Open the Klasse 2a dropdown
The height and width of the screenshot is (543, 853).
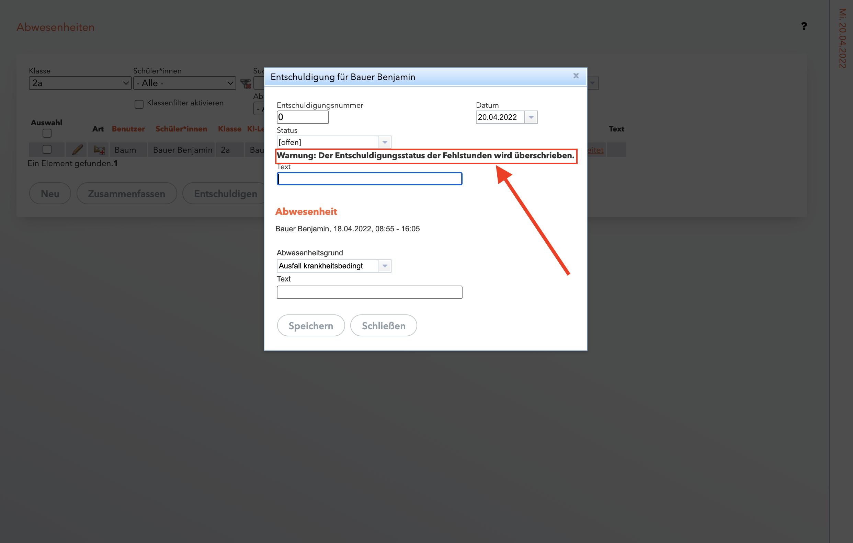tap(80, 83)
